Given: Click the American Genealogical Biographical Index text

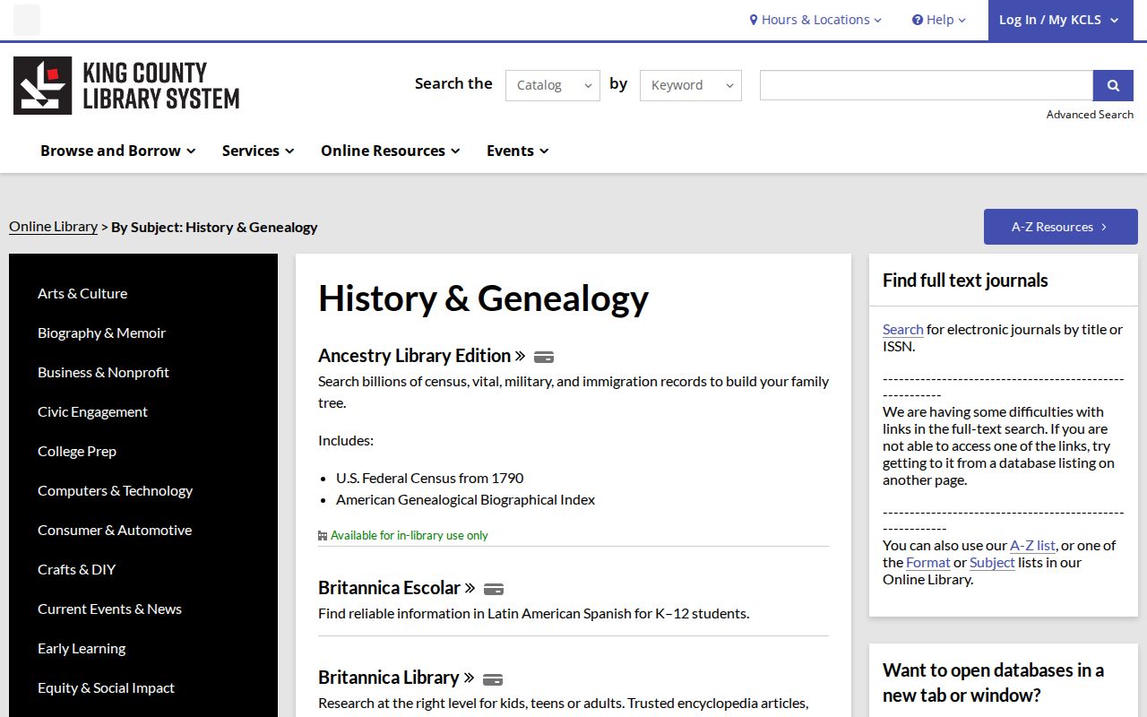Looking at the screenshot, I should (465, 499).
